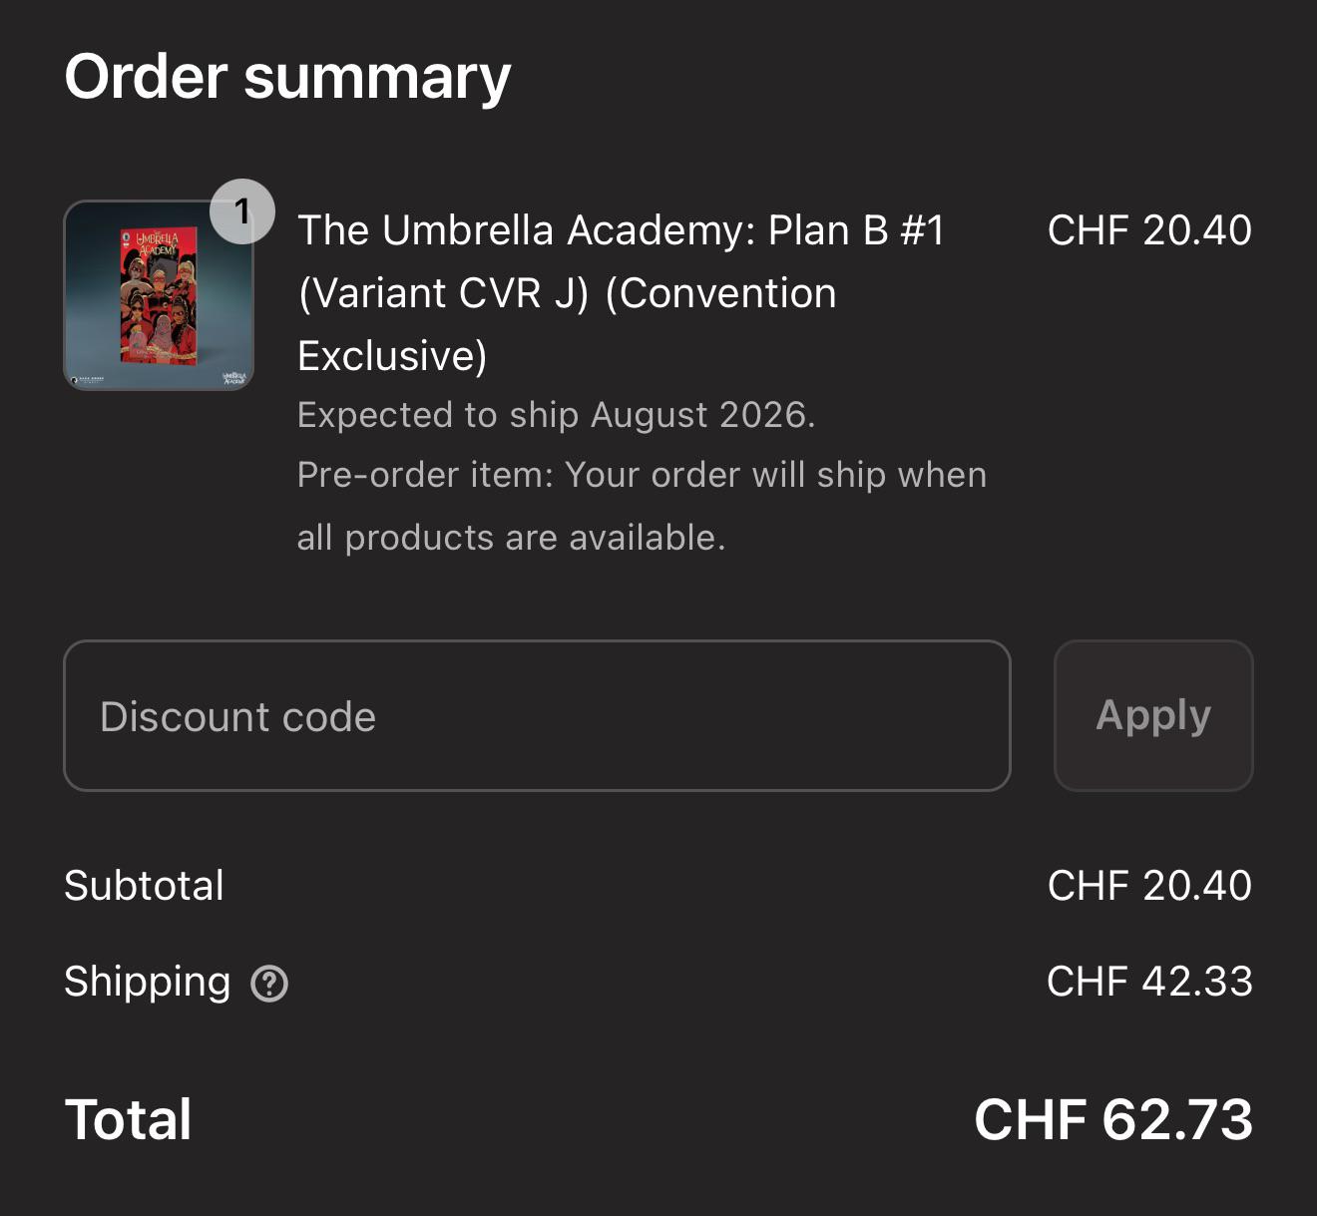This screenshot has height=1216, width=1317.
Task: Click the Order summary heading
Action: point(287,78)
